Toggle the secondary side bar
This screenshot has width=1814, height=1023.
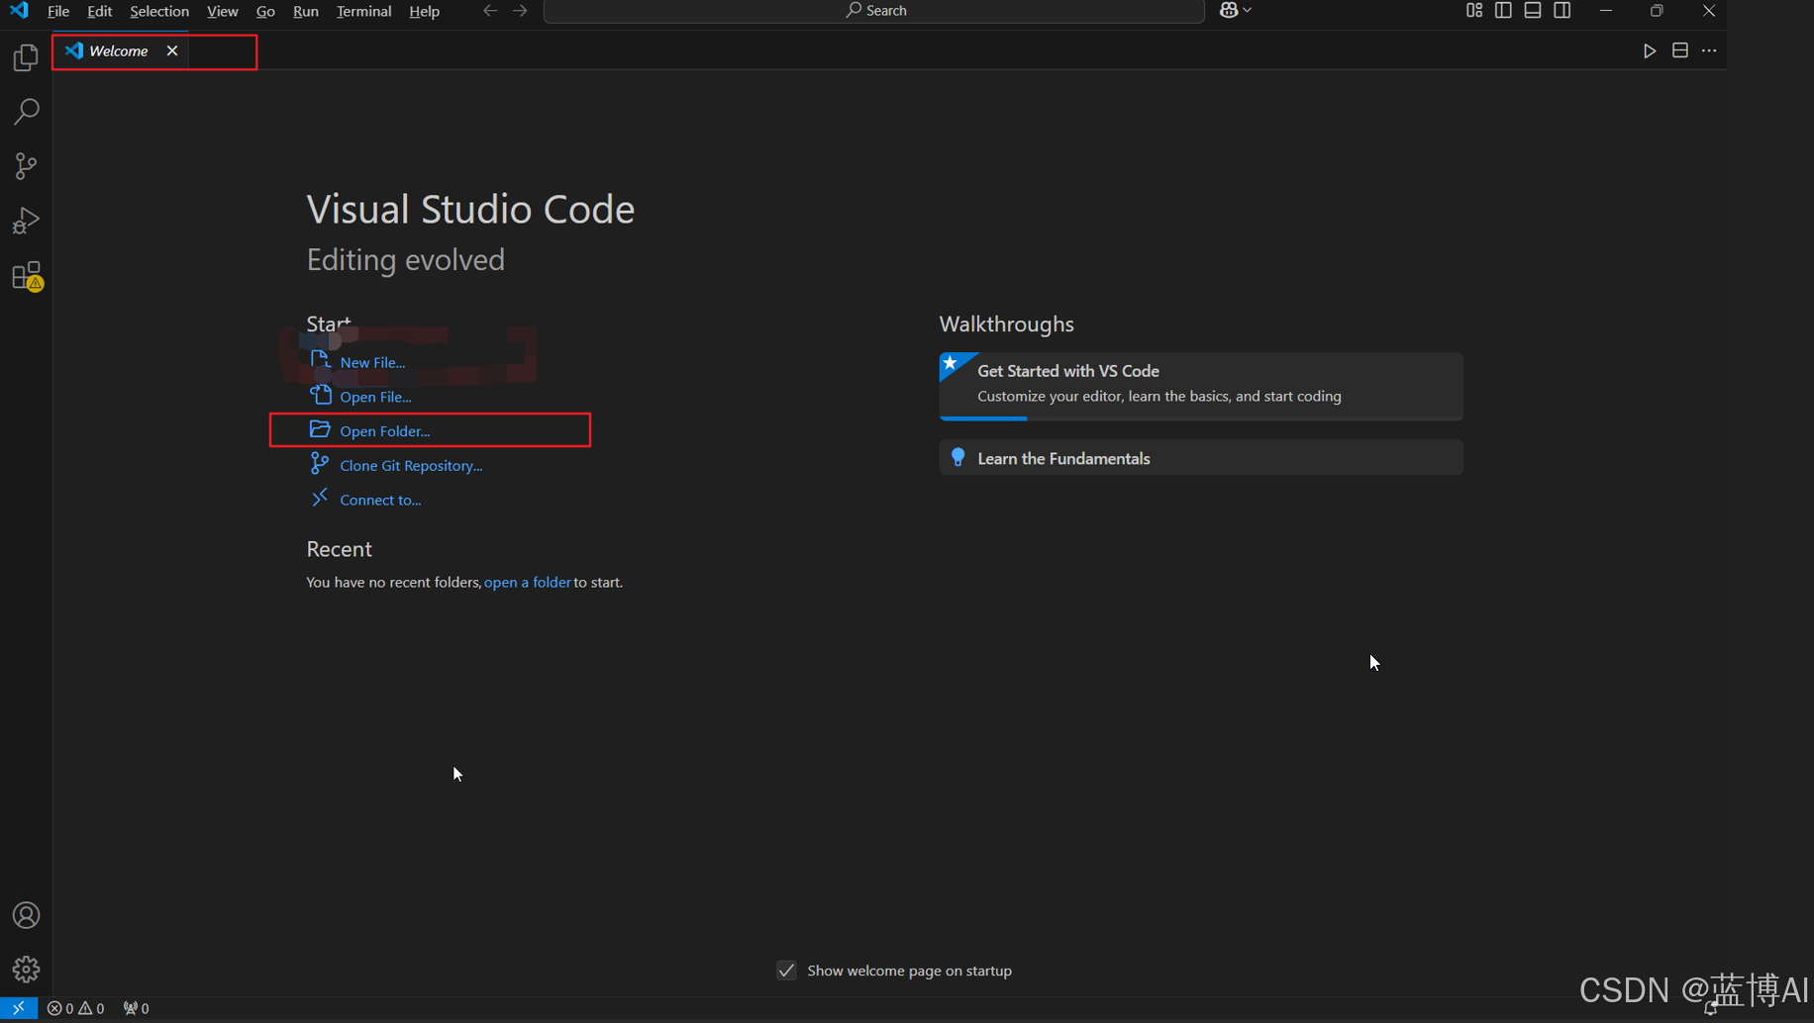coord(1562,10)
